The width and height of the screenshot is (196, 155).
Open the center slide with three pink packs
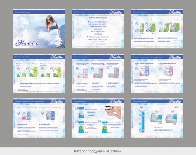(x=98, y=74)
